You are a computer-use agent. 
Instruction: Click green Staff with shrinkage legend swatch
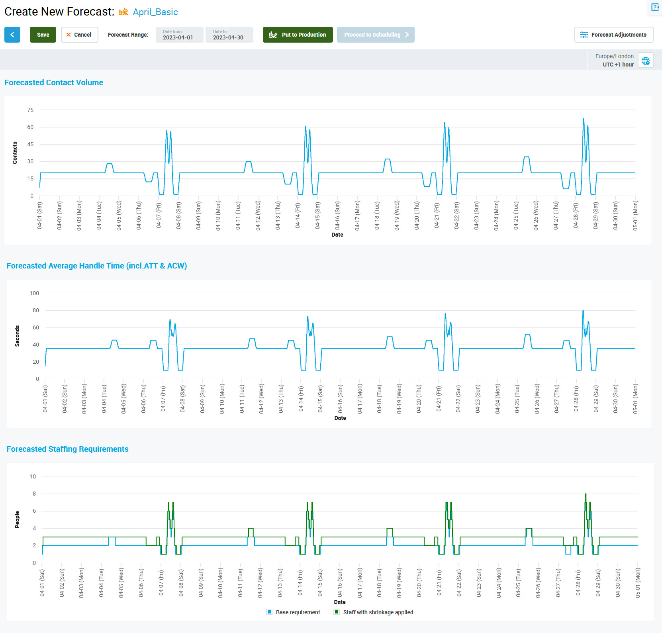pos(337,612)
